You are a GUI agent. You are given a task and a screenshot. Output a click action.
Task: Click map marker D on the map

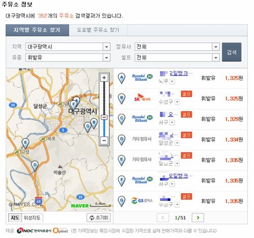tap(35, 166)
